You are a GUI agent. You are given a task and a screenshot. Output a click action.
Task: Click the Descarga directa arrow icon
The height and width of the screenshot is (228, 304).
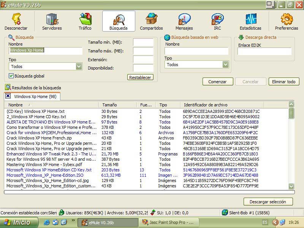pyautogui.click(x=241, y=37)
